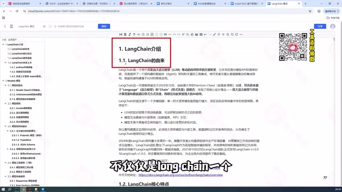Insert a hyperlink via toolbar link icon
This screenshot has height=192, width=342.
tap(138, 34)
